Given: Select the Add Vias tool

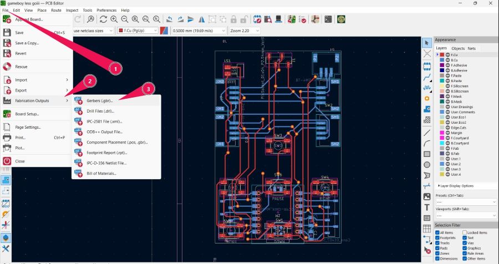Looking at the screenshot, I should [x=427, y=98].
